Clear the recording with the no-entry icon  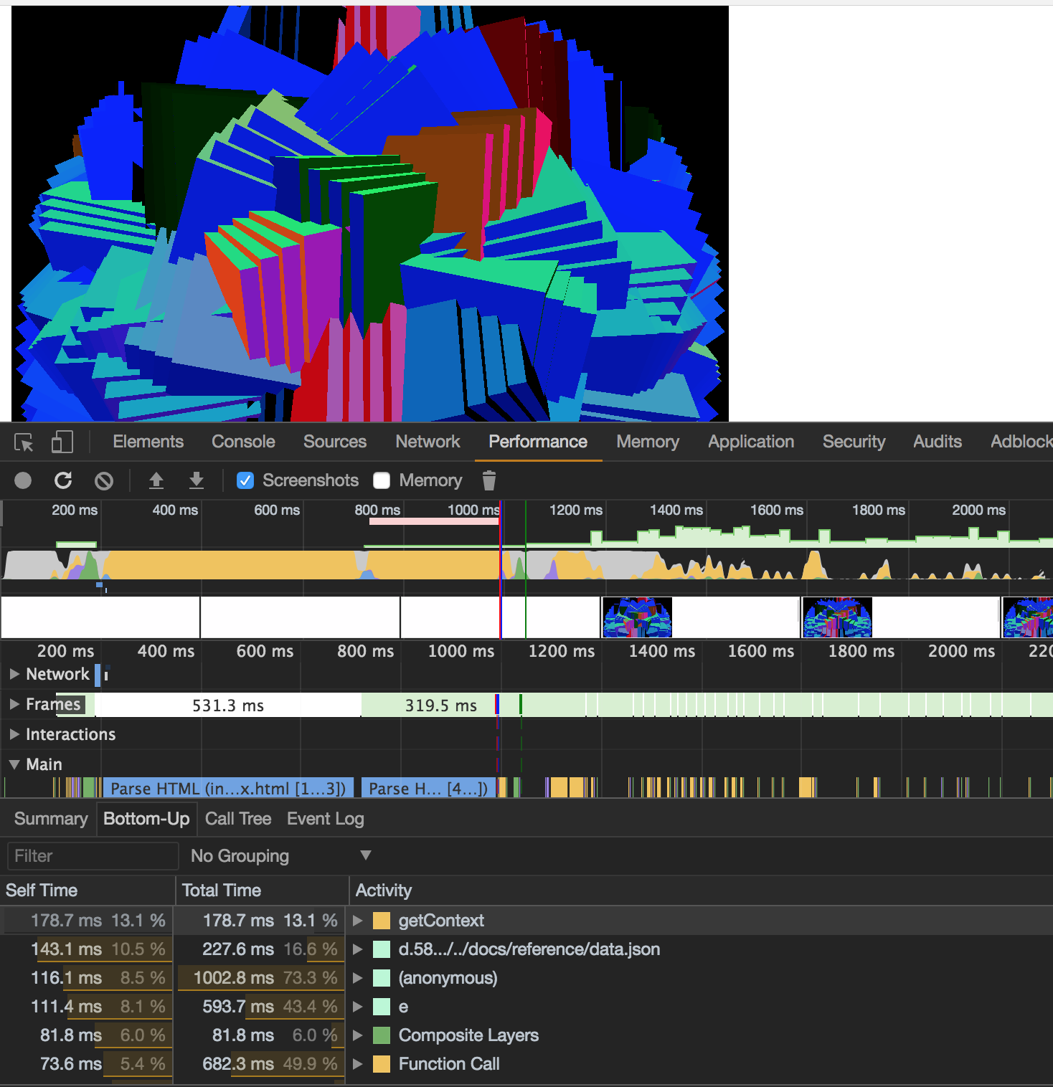point(104,480)
